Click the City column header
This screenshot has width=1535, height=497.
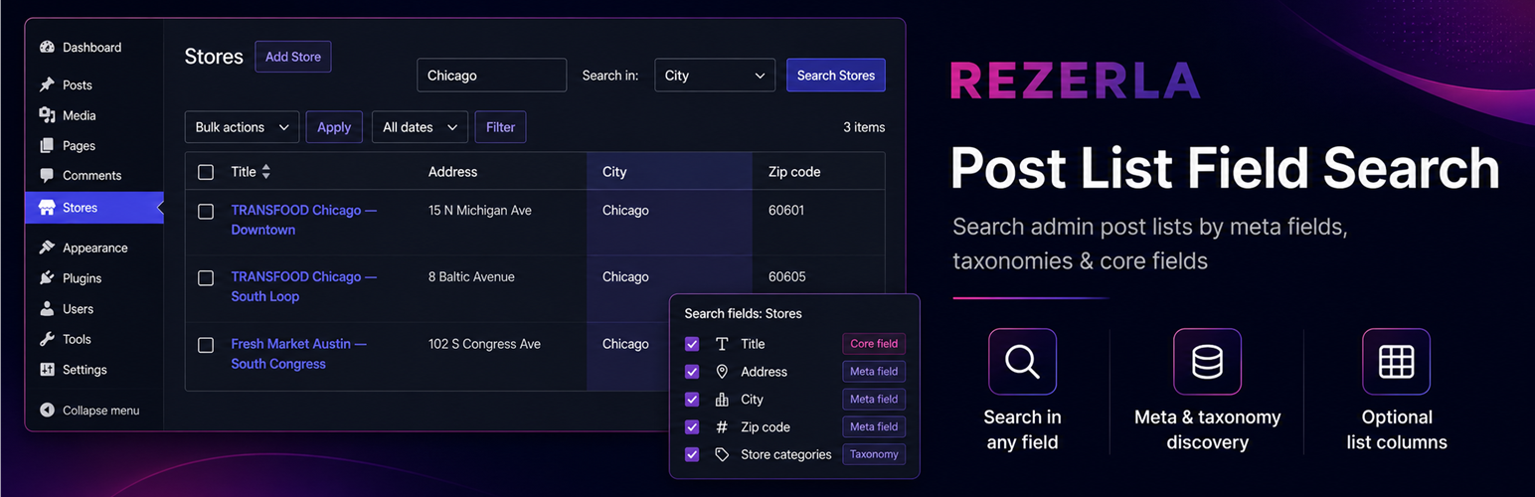614,172
